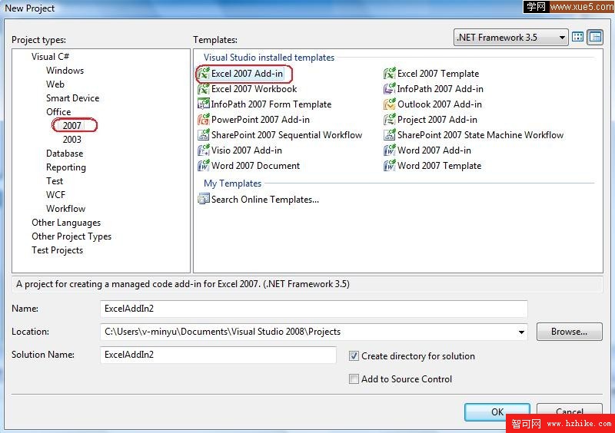Select the Excel 2007 Workbook label text
This screenshot has height=433, width=615.
[x=254, y=89]
